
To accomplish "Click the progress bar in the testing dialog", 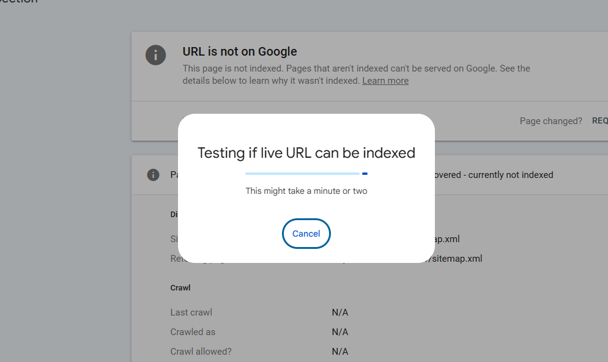I will click(x=306, y=174).
